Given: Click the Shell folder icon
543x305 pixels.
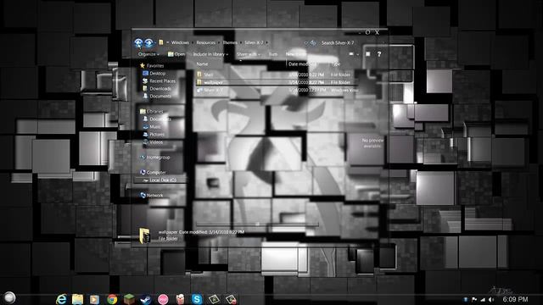Looking at the screenshot, I should point(199,75).
